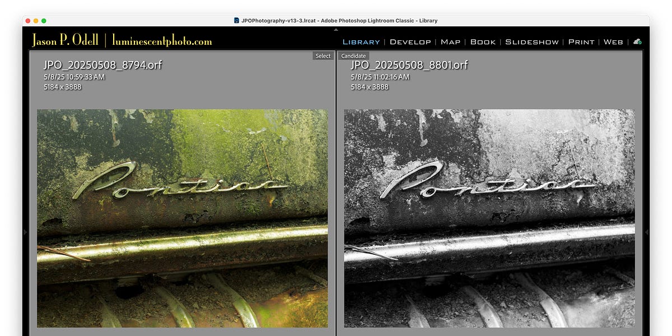This screenshot has width=672, height=336.
Task: Click the Select badge above the left photo
Action: 323,55
